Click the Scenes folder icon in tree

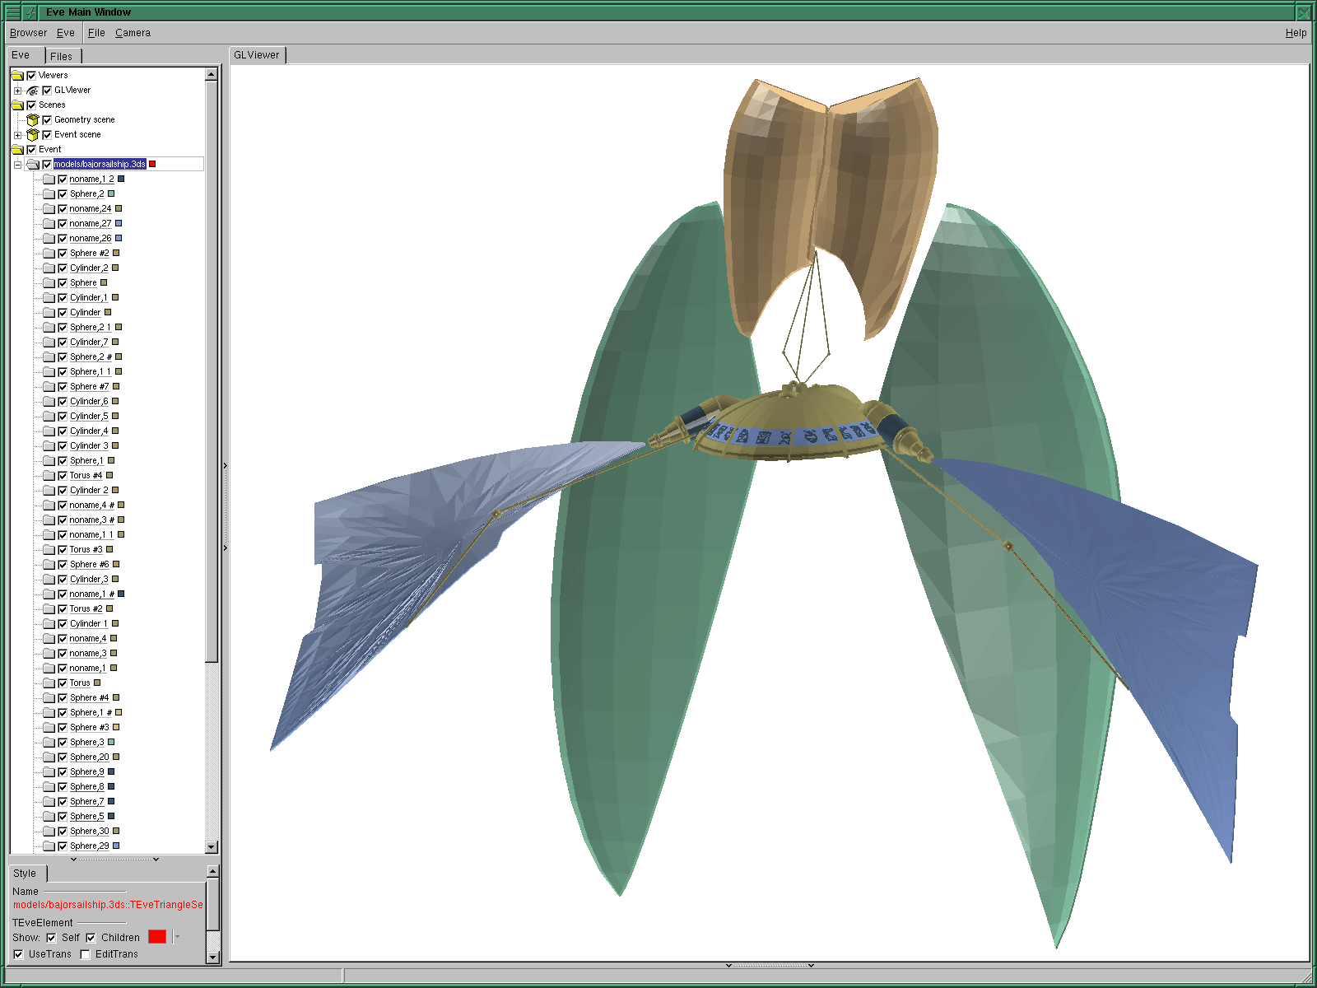click(17, 105)
